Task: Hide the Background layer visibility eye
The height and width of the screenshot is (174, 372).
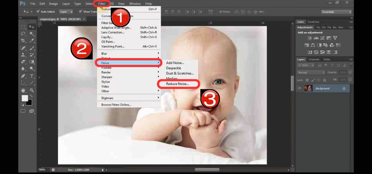Action: click(299, 88)
